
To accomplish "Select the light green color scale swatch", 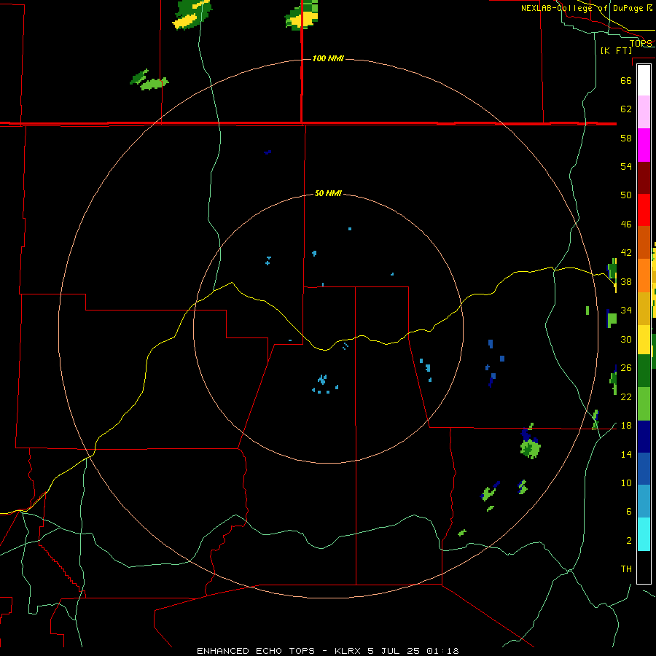I will (644, 404).
